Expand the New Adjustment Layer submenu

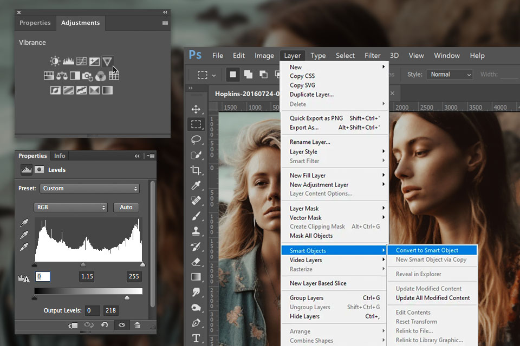tap(335, 185)
